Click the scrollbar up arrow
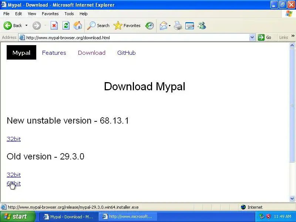296x222 pixels. [292, 45]
